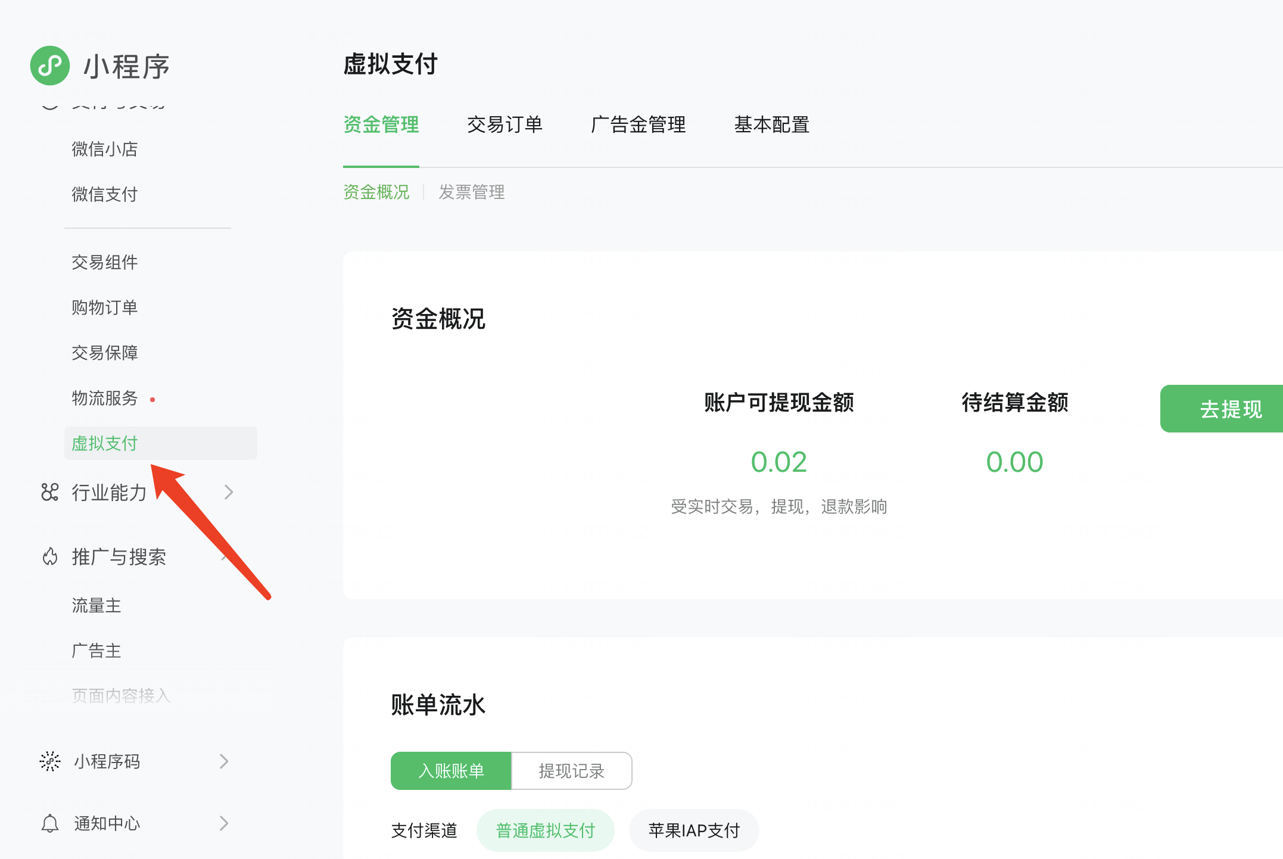Screen dimensions: 1283x859
Task: Choose 苹果IAP支付 payment channel
Action: pyautogui.click(x=694, y=830)
